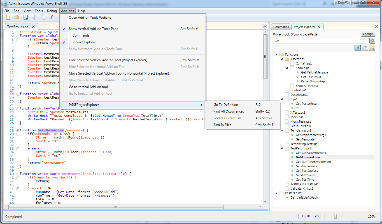Close the Project Explorer tab with its X
382x224 pixels.
319,27
